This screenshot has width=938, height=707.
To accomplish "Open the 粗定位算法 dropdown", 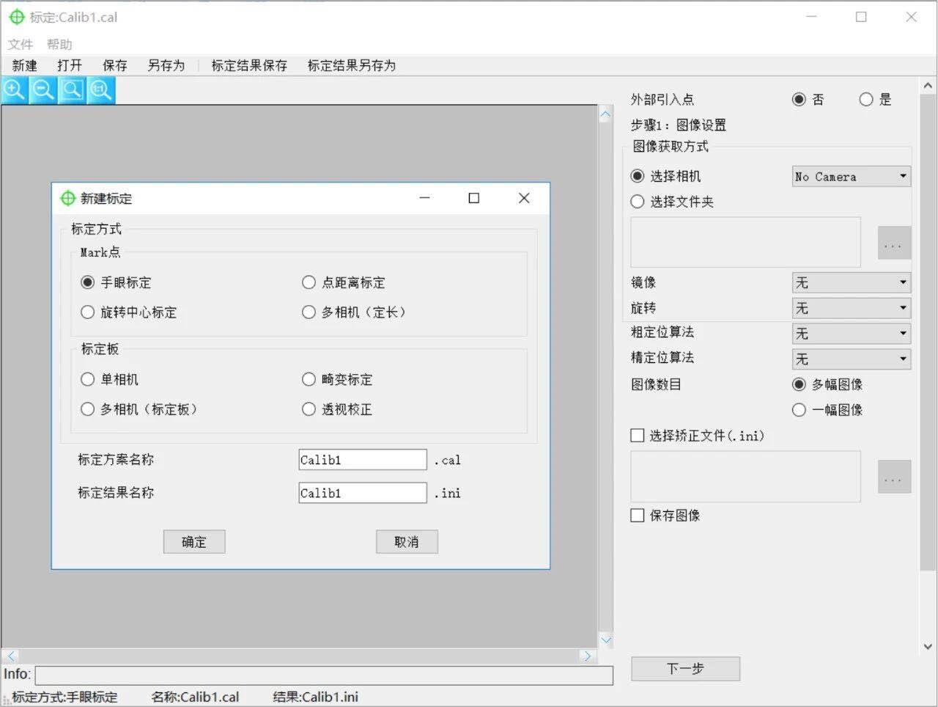I will coord(851,334).
